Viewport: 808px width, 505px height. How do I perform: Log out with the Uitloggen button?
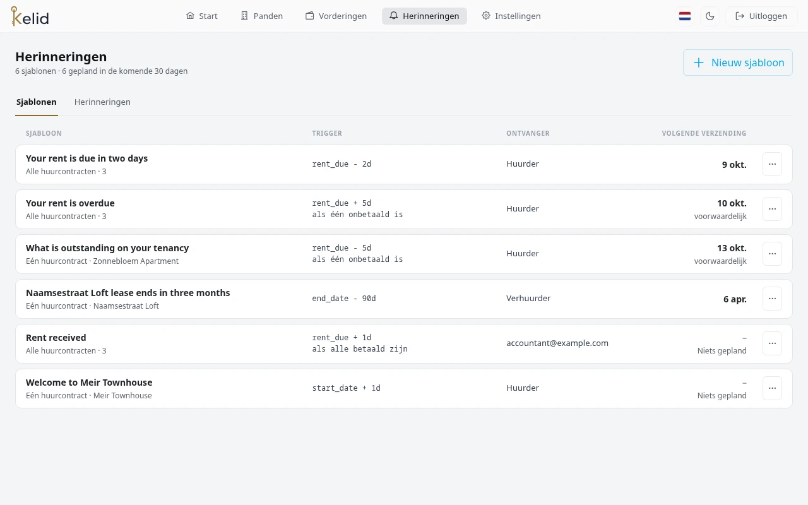761,16
